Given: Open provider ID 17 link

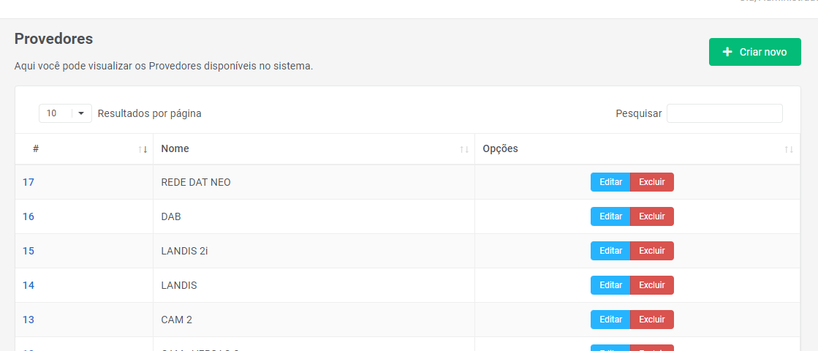Looking at the screenshot, I should pos(29,182).
